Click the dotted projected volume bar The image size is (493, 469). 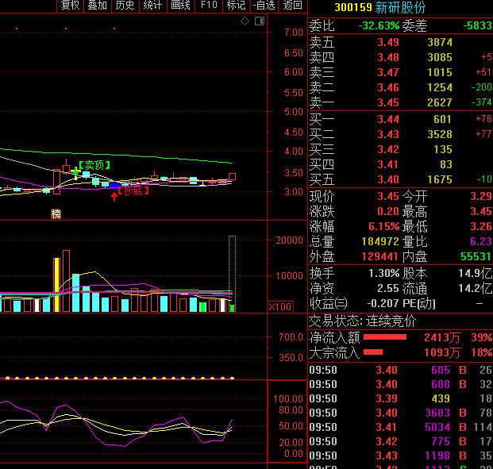[x=232, y=274]
